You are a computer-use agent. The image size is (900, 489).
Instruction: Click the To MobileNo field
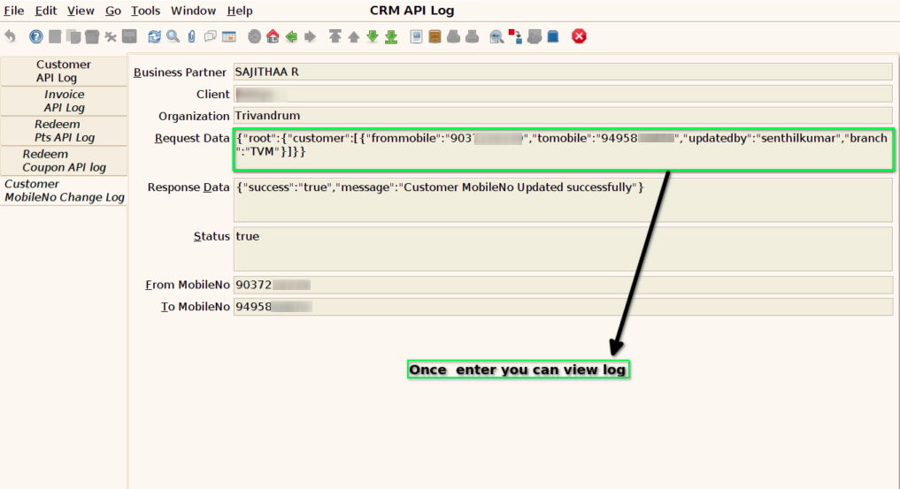[x=563, y=306]
